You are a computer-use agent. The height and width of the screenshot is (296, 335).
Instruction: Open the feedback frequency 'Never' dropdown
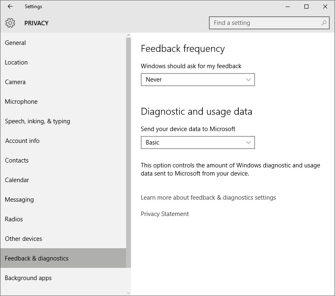point(197,80)
